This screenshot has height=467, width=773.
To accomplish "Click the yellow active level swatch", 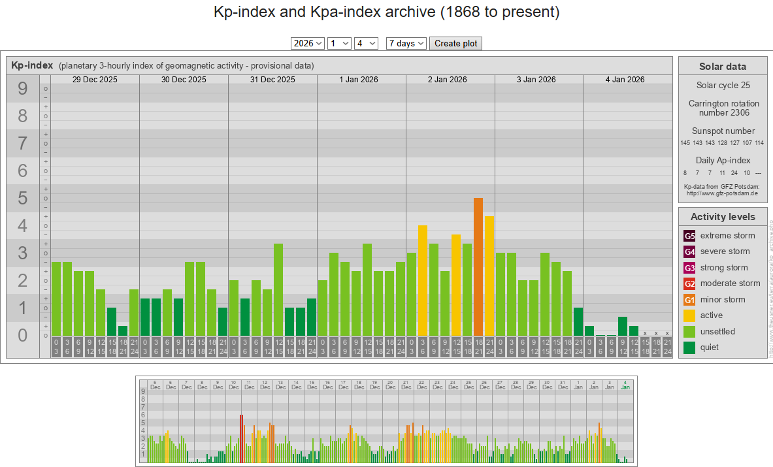I will pos(689,315).
